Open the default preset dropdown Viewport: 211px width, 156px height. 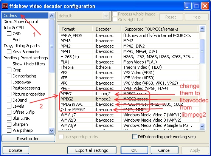coord(106,16)
